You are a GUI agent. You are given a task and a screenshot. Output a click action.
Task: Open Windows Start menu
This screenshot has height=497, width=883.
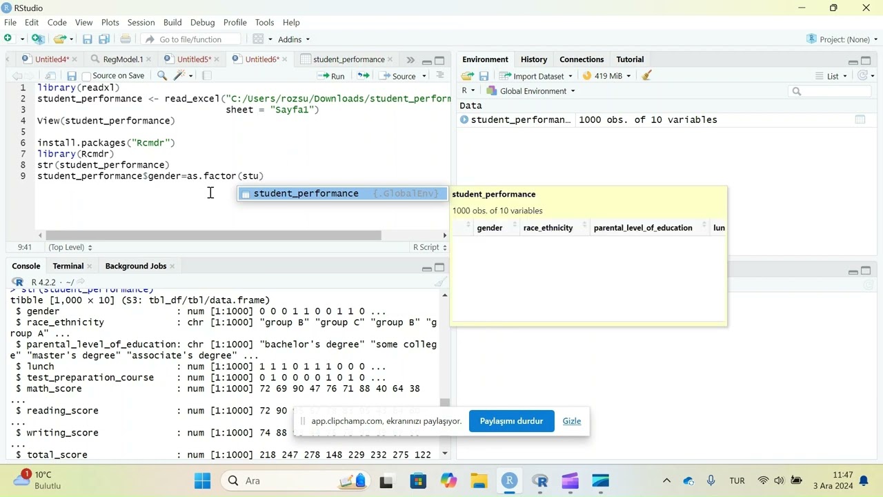[202, 481]
